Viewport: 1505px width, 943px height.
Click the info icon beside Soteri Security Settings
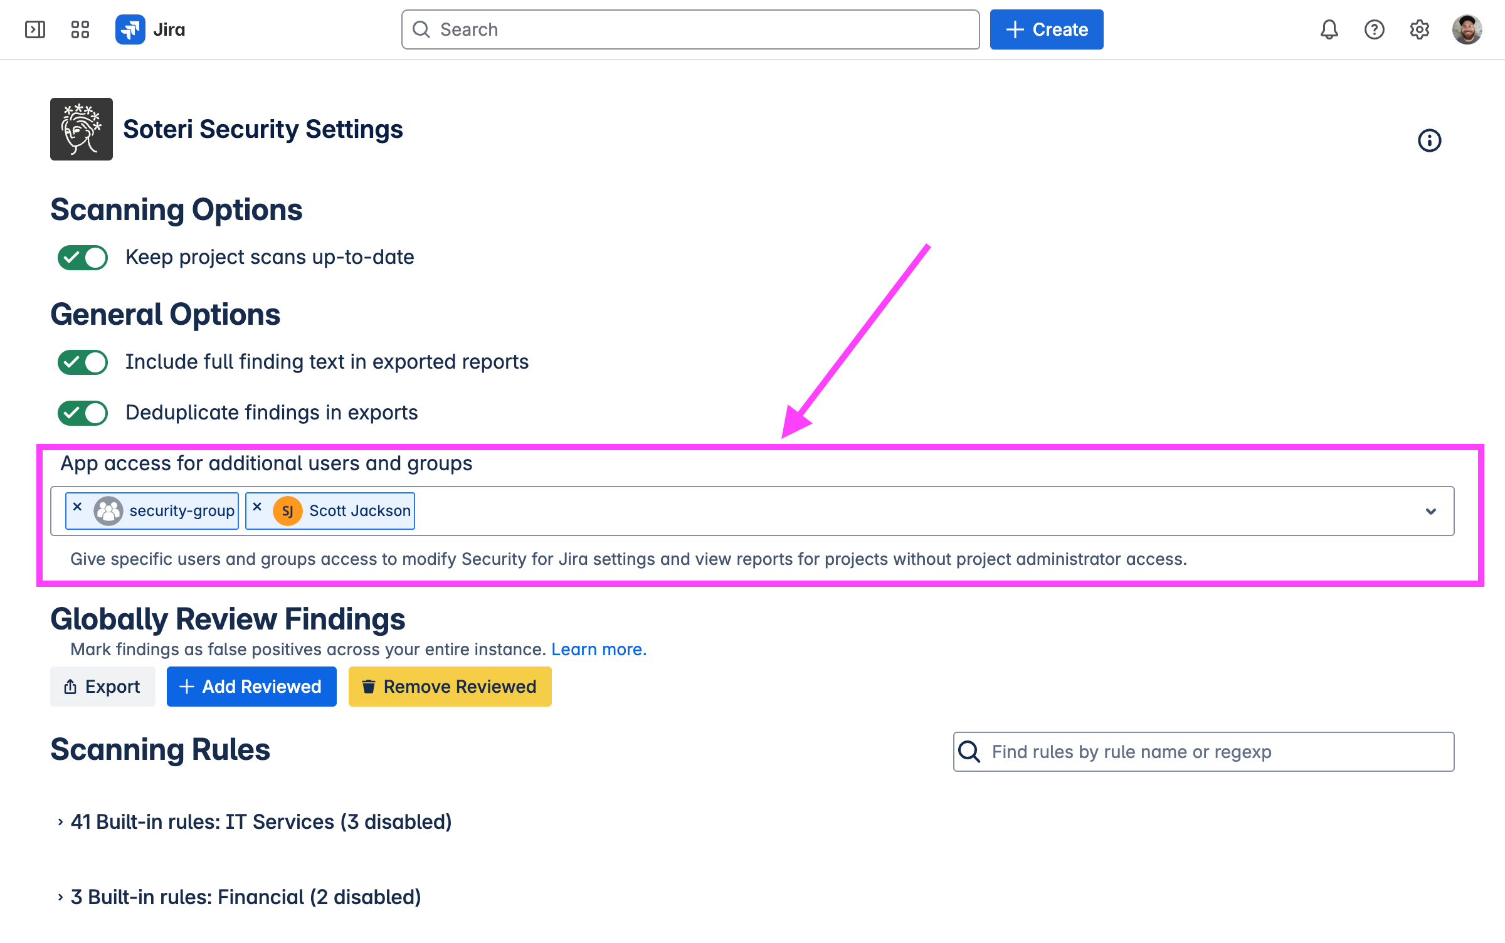click(x=1429, y=140)
